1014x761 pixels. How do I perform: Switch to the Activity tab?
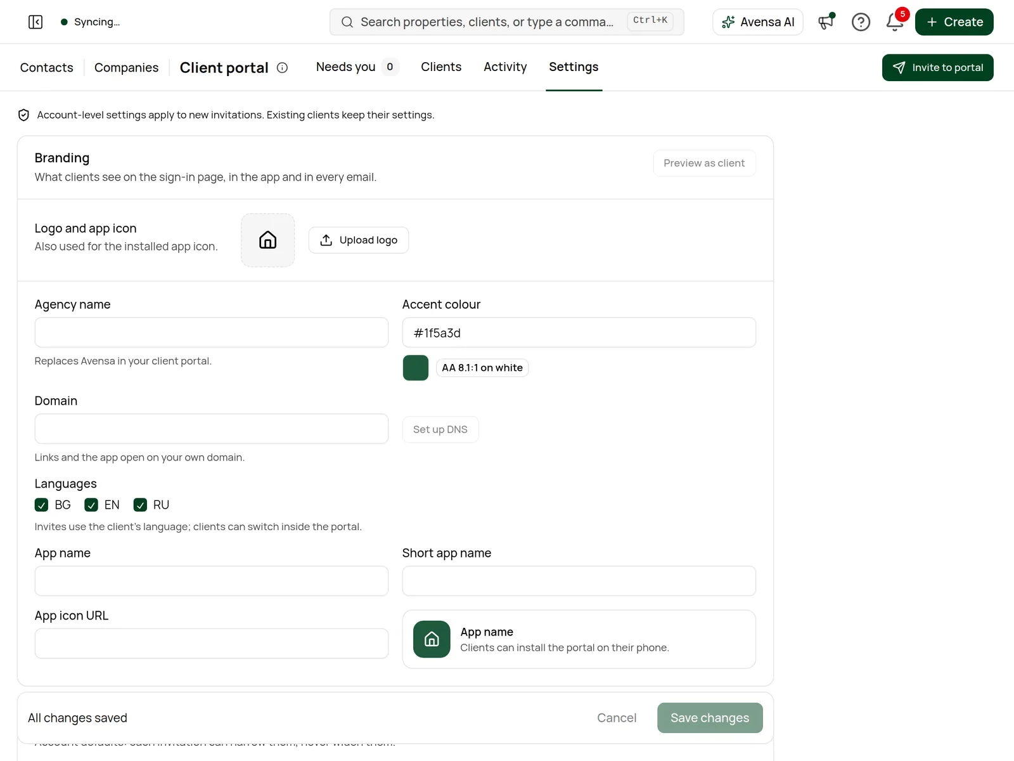tap(505, 67)
